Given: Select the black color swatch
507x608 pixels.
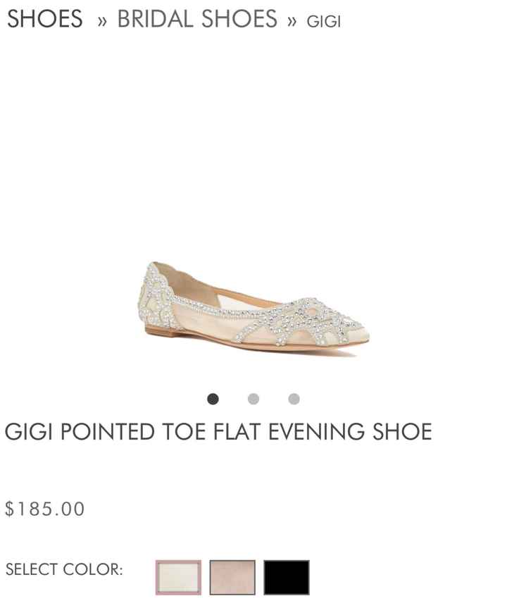Looking at the screenshot, I should [287, 577].
